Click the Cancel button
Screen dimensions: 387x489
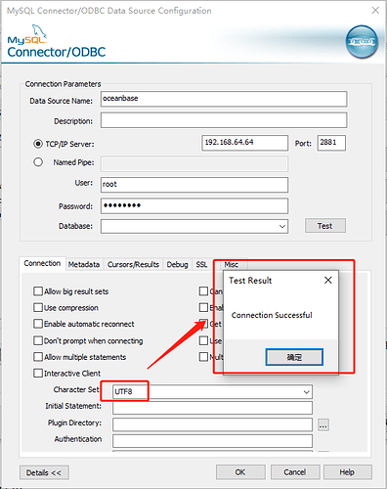(295, 472)
